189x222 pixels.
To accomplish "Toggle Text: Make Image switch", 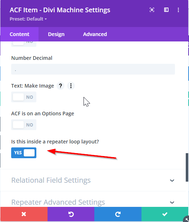I will (24, 97).
